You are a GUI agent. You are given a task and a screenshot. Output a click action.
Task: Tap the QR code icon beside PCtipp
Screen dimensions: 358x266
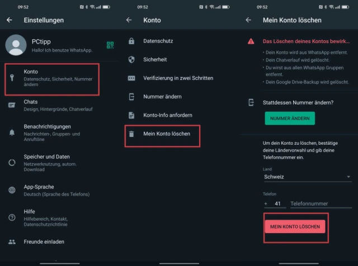(110, 45)
